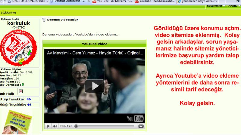Switch to the Deneme videosudur browser tab
Viewport: 241px width, 135px height.
click(67, 2)
